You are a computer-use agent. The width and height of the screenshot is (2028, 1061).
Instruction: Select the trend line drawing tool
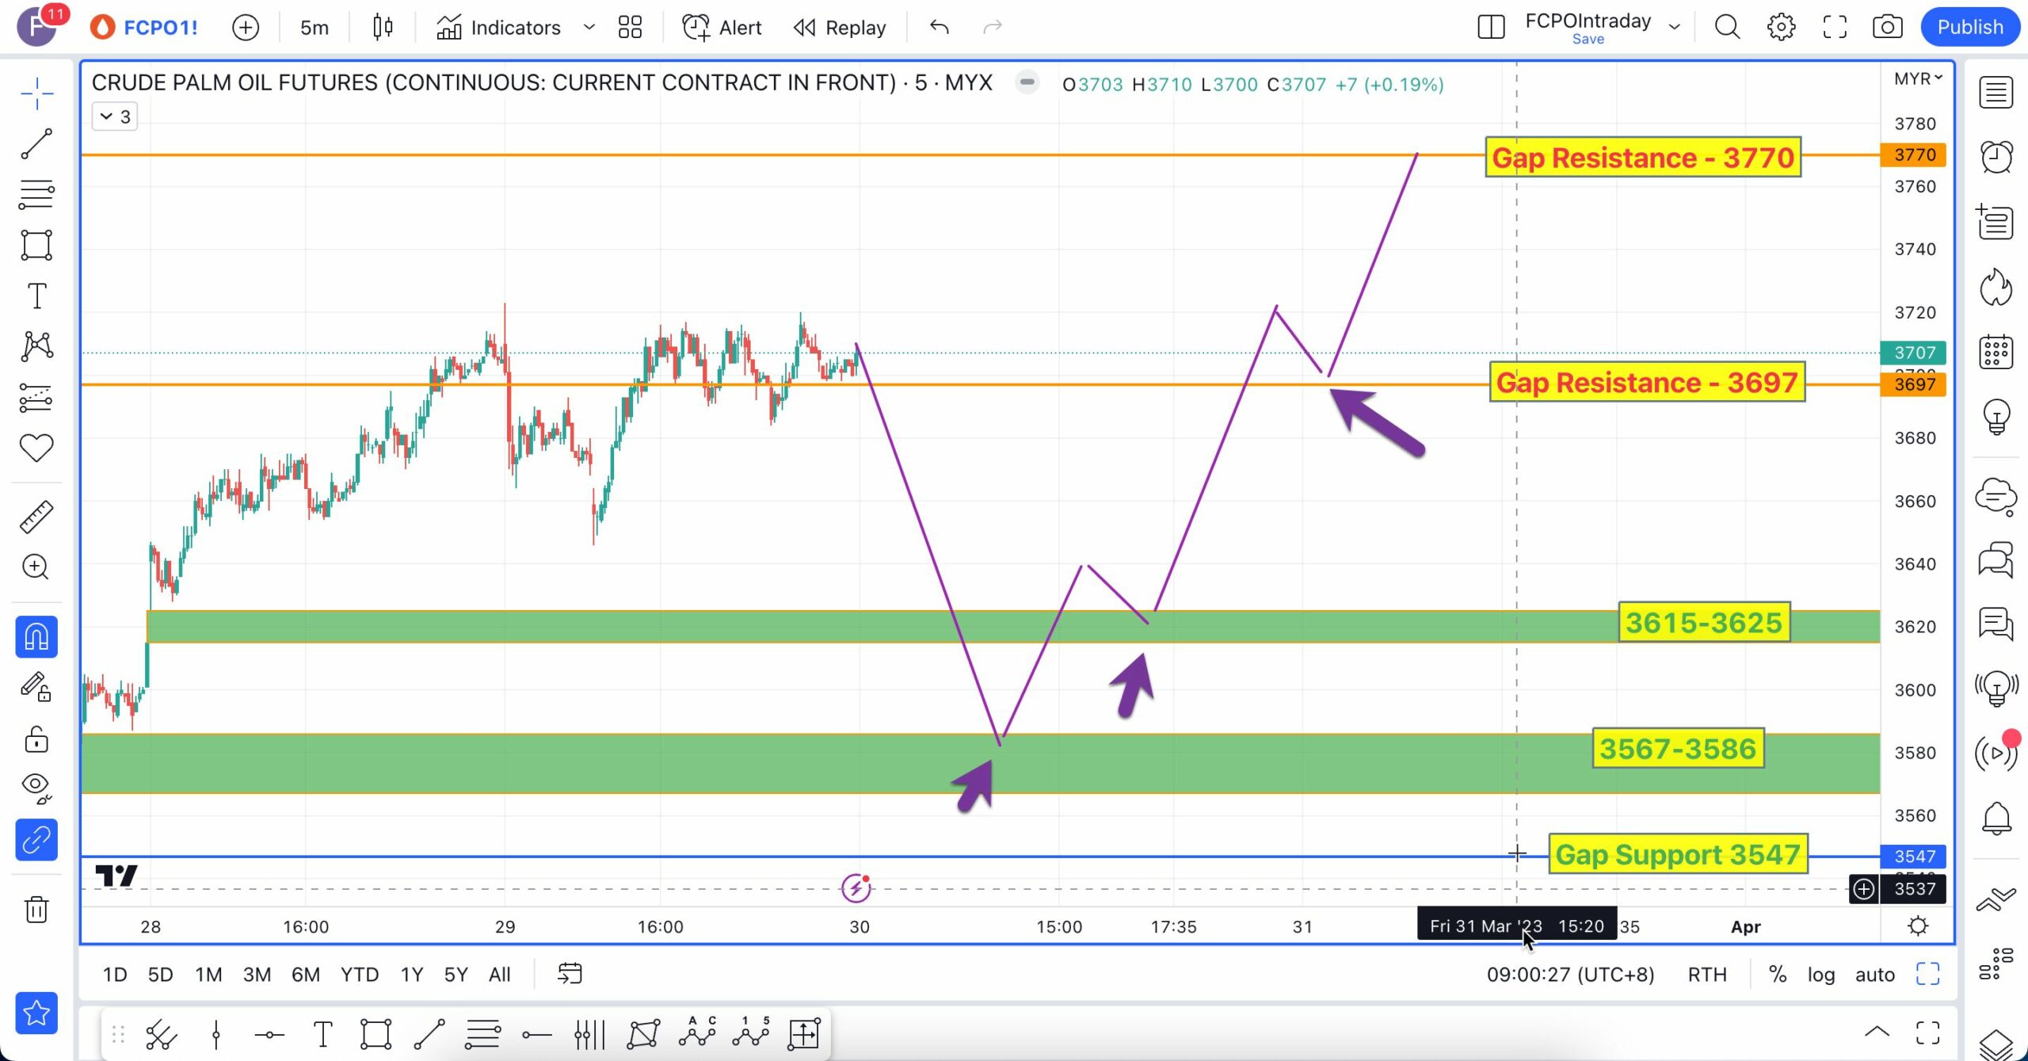point(36,144)
